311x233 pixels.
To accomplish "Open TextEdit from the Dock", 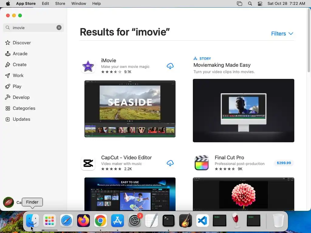I will pyautogui.click(x=152, y=221).
